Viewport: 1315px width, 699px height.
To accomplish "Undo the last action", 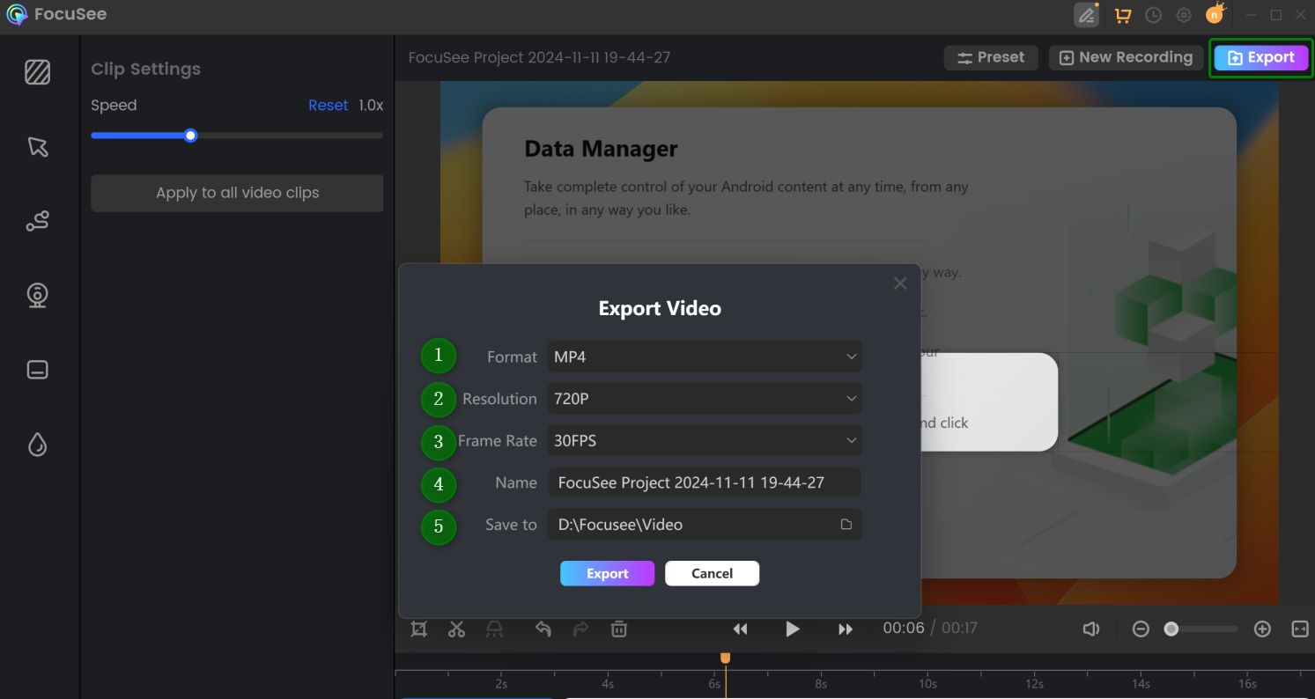I will 543,629.
